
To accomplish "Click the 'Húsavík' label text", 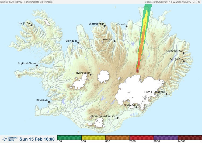I will click(121, 24).
